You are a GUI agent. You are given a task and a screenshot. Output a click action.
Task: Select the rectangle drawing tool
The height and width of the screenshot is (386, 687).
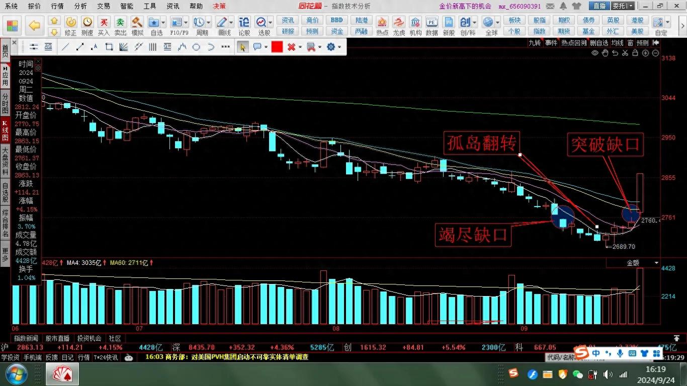pos(109,47)
